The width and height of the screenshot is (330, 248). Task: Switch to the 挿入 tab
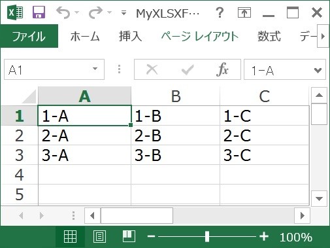(x=130, y=36)
